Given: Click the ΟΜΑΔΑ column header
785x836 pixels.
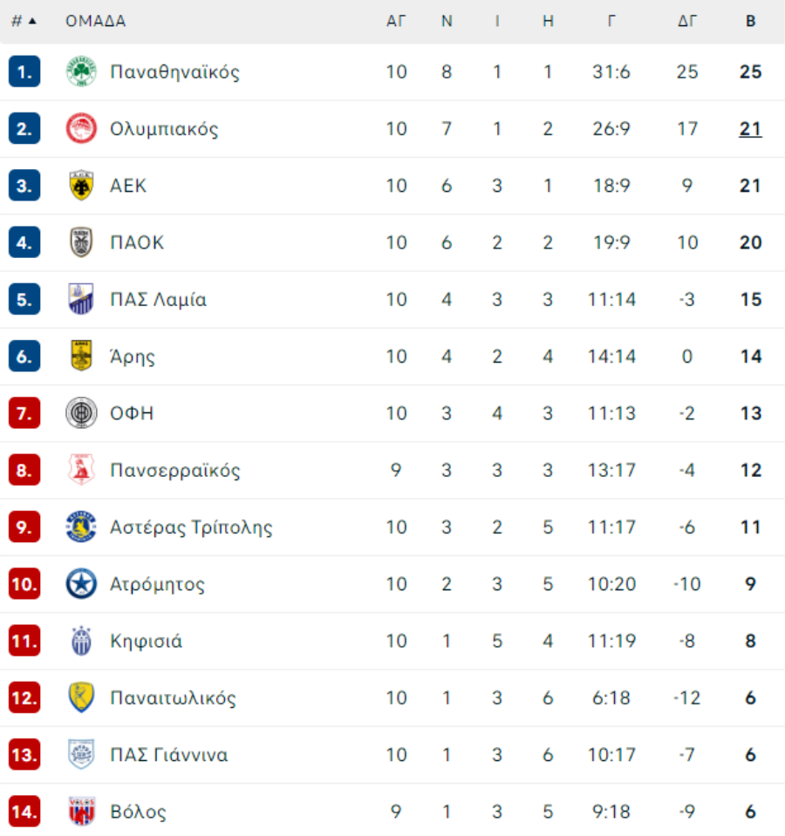Looking at the screenshot, I should [x=95, y=21].
